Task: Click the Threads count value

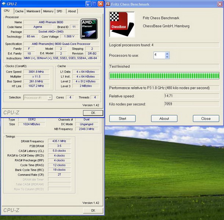Action: pyautogui.click(x=95, y=97)
